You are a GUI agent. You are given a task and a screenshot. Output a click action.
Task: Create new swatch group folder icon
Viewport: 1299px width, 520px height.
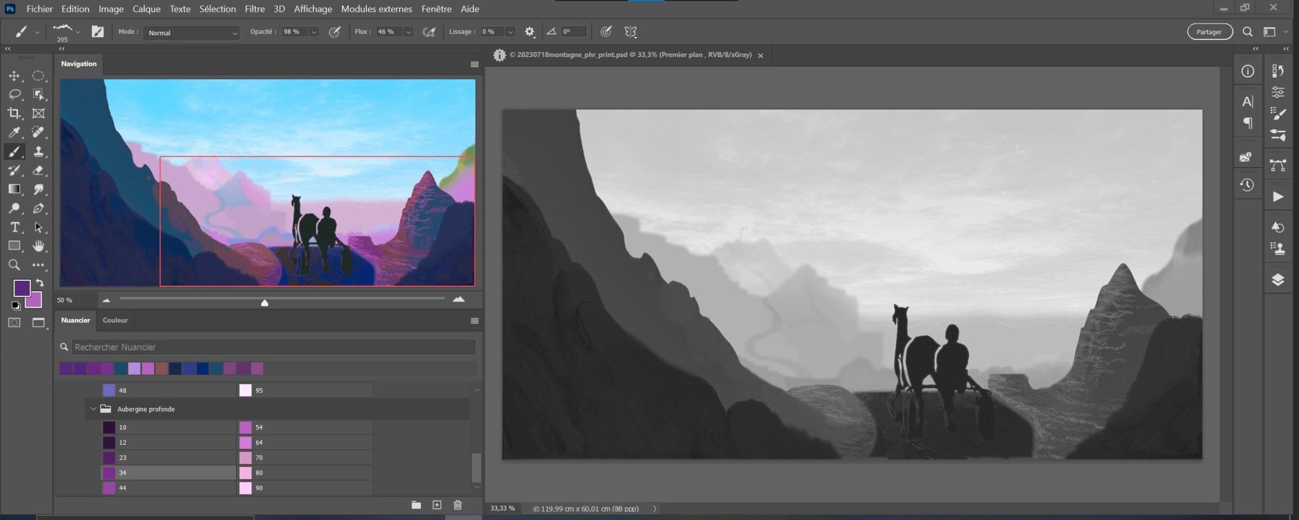416,505
